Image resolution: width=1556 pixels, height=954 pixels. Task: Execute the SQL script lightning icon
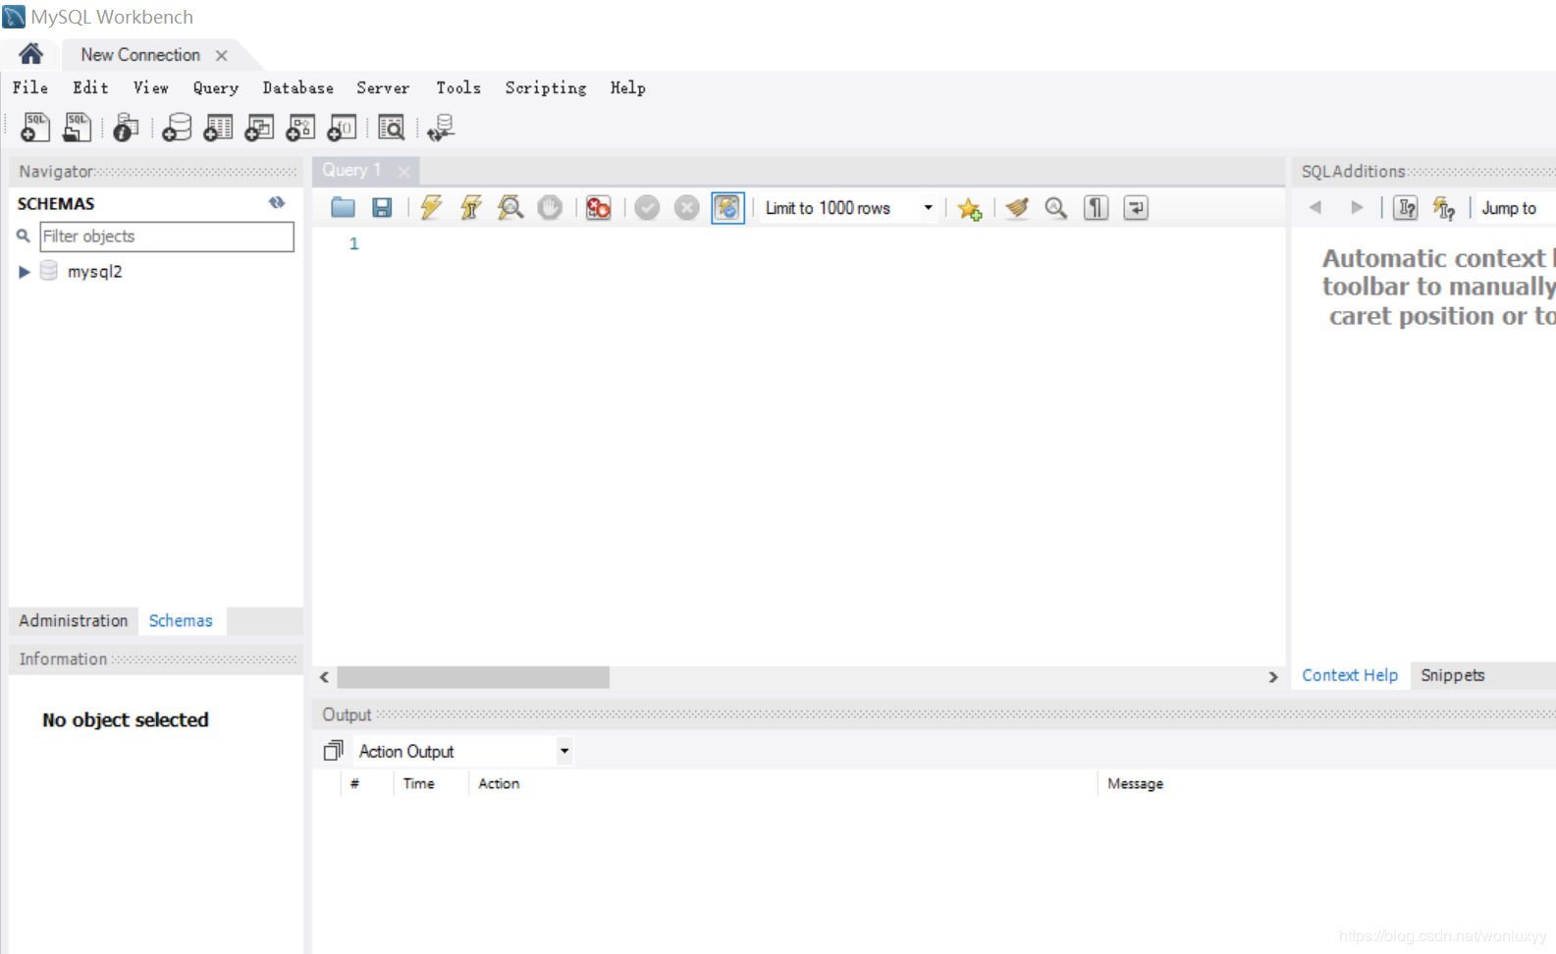click(431, 207)
